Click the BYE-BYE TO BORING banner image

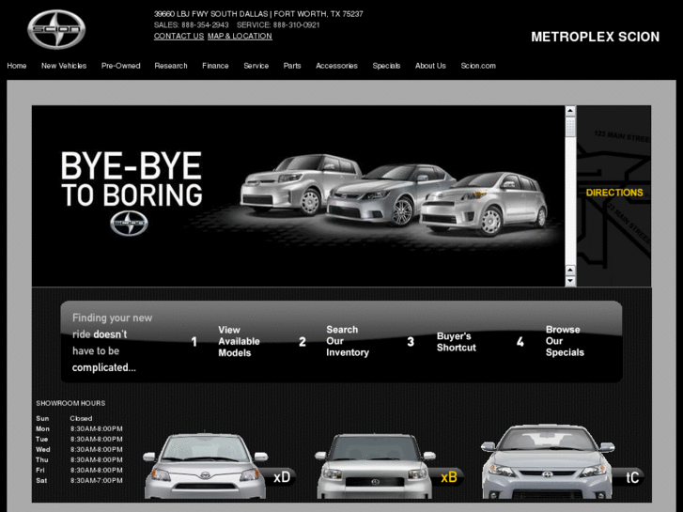tap(299, 196)
